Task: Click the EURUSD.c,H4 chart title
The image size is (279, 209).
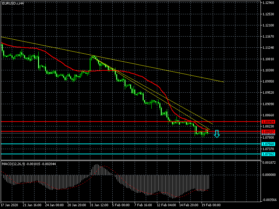Action: [13, 3]
